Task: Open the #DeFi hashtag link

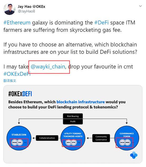Action: coord(101,23)
